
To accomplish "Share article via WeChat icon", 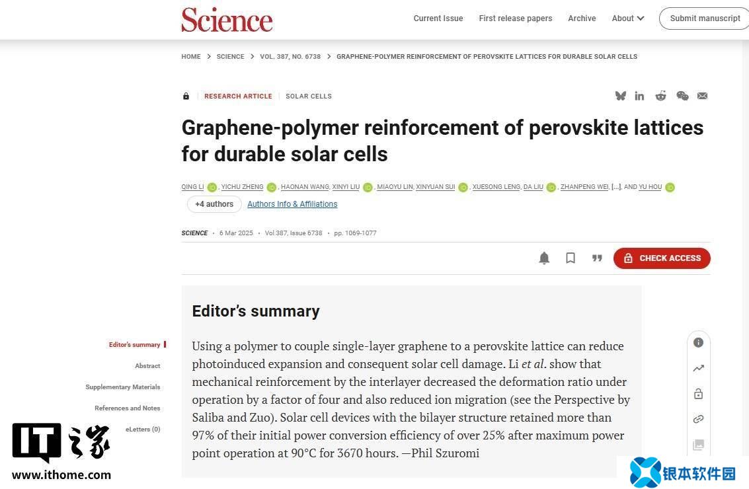I will click(x=682, y=96).
